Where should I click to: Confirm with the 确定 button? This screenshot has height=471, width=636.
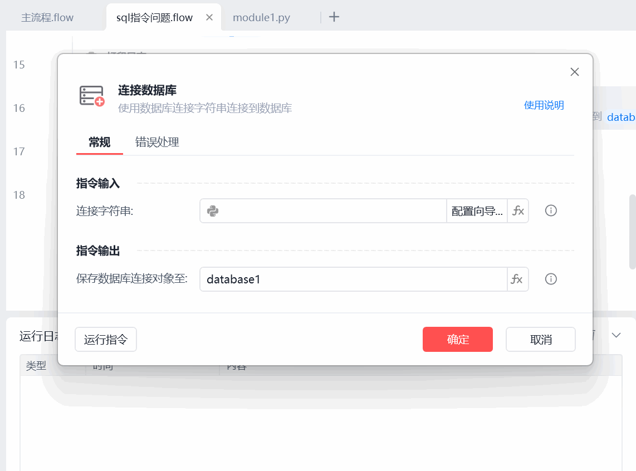click(458, 339)
